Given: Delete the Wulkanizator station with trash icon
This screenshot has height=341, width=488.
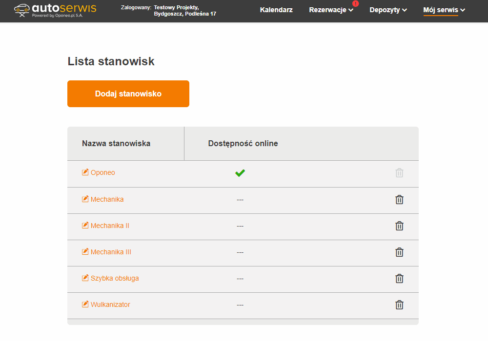Looking at the screenshot, I should [x=399, y=305].
